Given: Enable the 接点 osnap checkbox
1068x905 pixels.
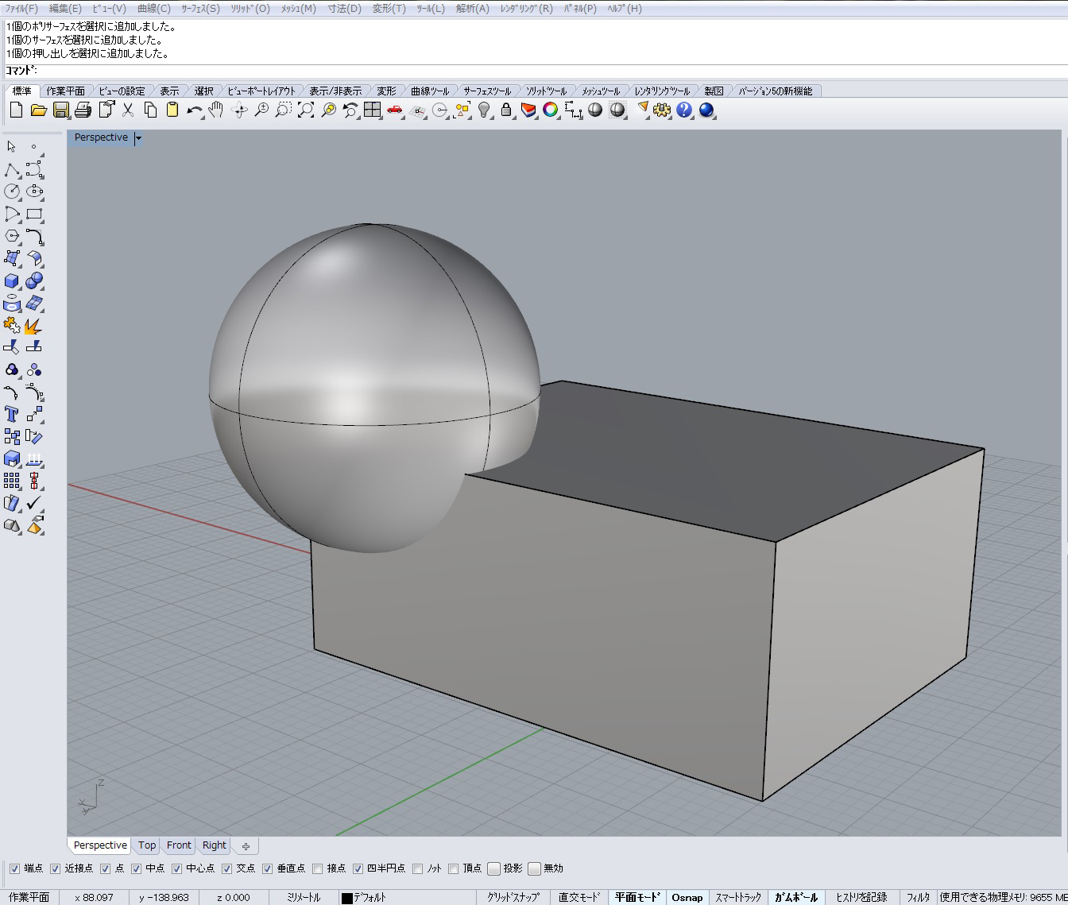Looking at the screenshot, I should (x=318, y=868).
